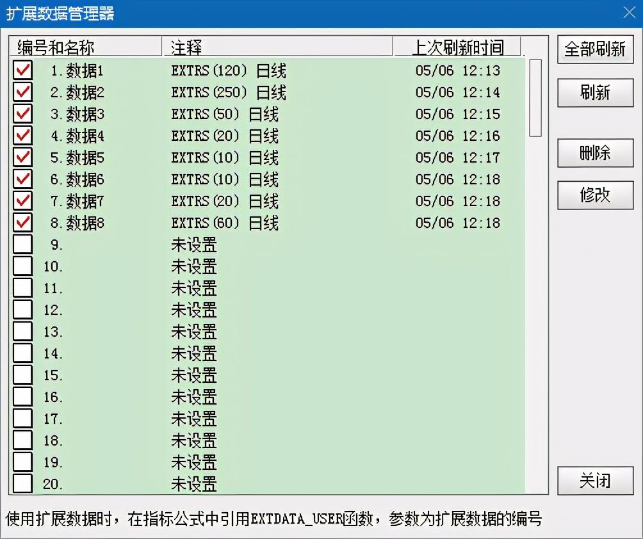This screenshot has width=643, height=539.
Task: Click 未设置 in row 20
Action: pos(194,484)
